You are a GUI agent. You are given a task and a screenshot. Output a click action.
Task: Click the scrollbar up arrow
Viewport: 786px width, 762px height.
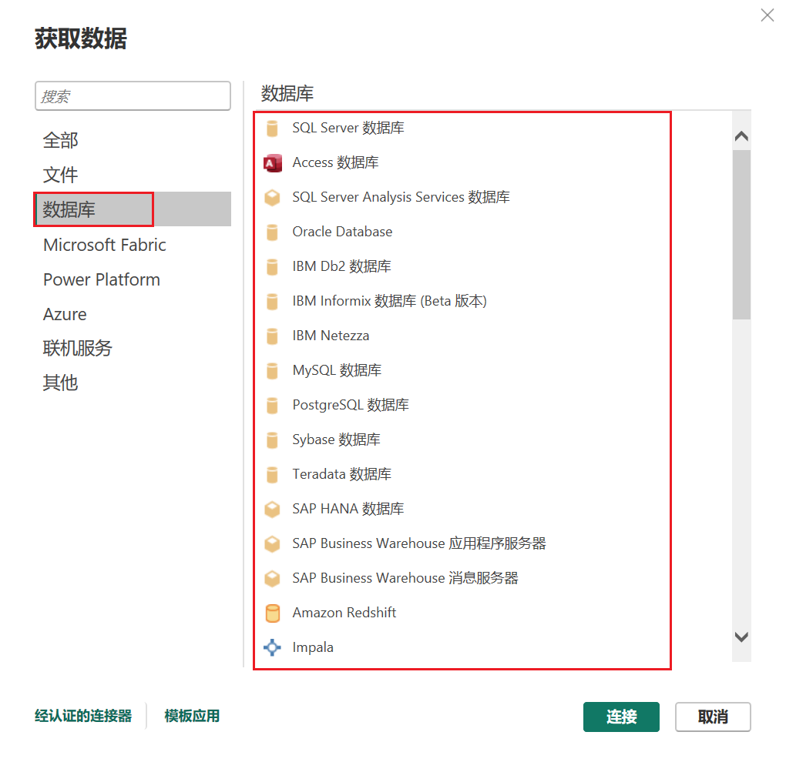741,136
